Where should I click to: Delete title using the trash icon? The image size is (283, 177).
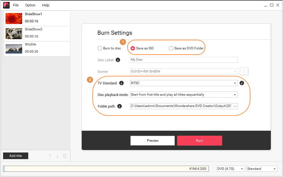(x=65, y=156)
